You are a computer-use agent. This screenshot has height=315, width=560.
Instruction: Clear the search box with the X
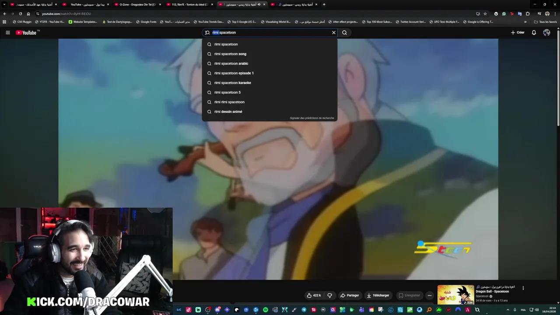coord(334,32)
